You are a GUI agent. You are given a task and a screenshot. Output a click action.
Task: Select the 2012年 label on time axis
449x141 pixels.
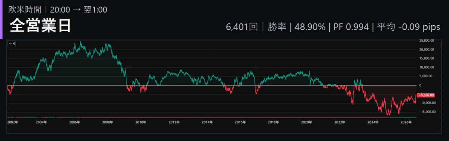tap(174, 122)
